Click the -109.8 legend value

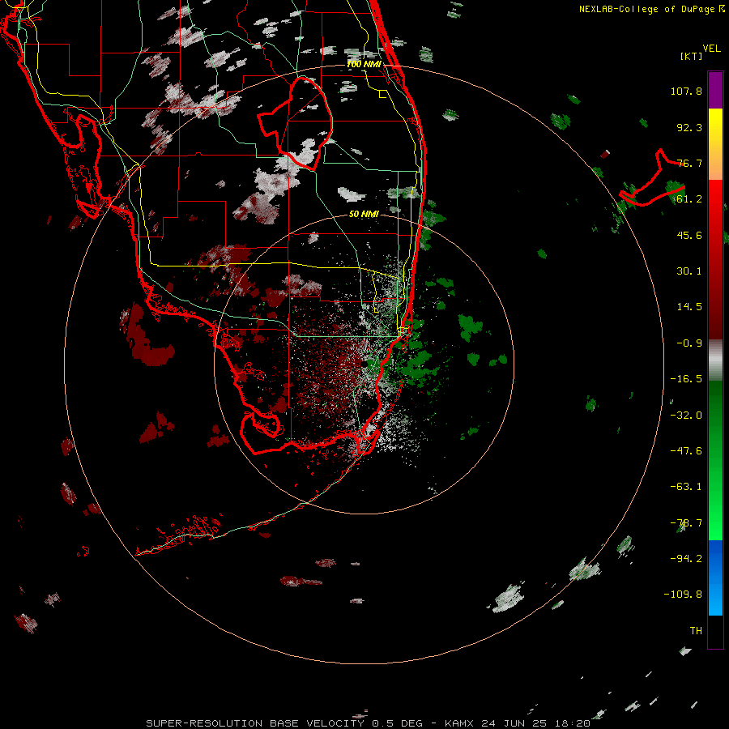tap(683, 595)
